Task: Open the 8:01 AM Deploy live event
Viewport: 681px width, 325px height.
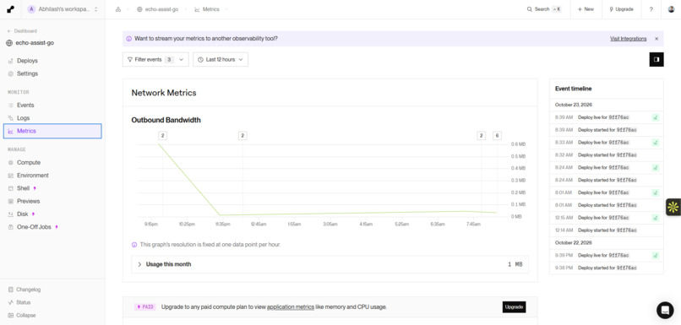Action: pos(607,192)
